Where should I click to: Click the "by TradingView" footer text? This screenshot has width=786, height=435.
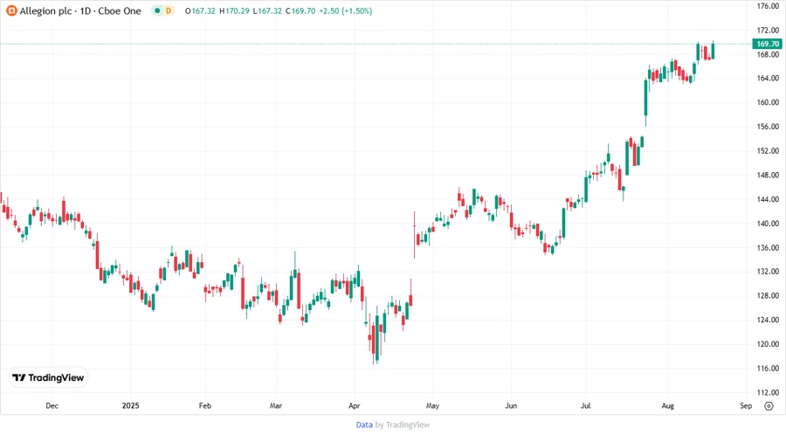pyautogui.click(x=403, y=425)
